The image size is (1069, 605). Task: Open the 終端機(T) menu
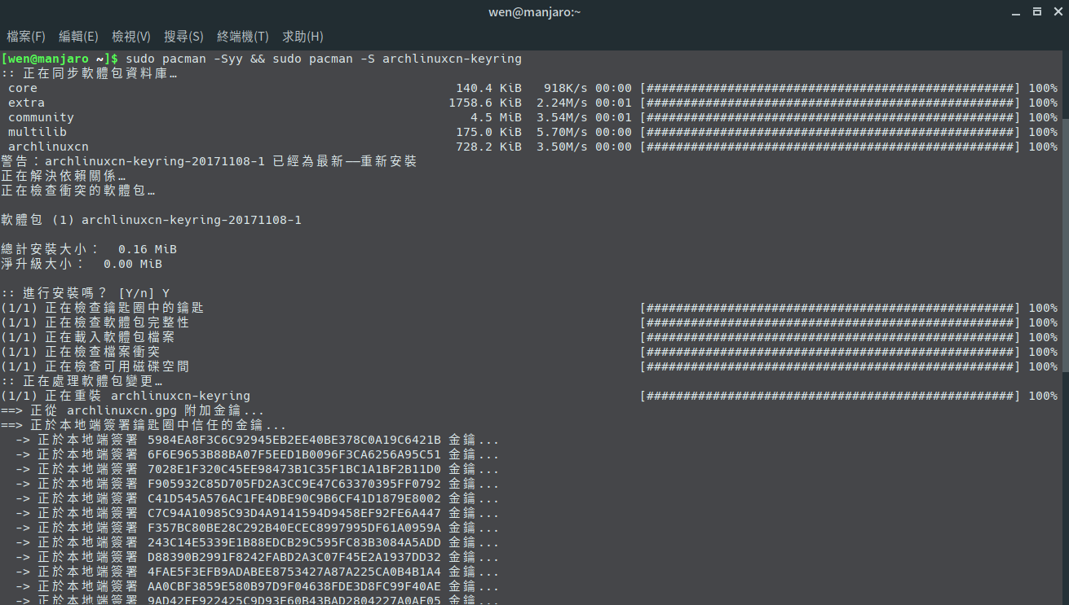(243, 37)
